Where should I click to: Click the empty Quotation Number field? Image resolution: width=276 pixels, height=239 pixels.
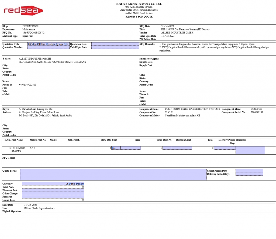pyautogui.click(x=48, y=47)
